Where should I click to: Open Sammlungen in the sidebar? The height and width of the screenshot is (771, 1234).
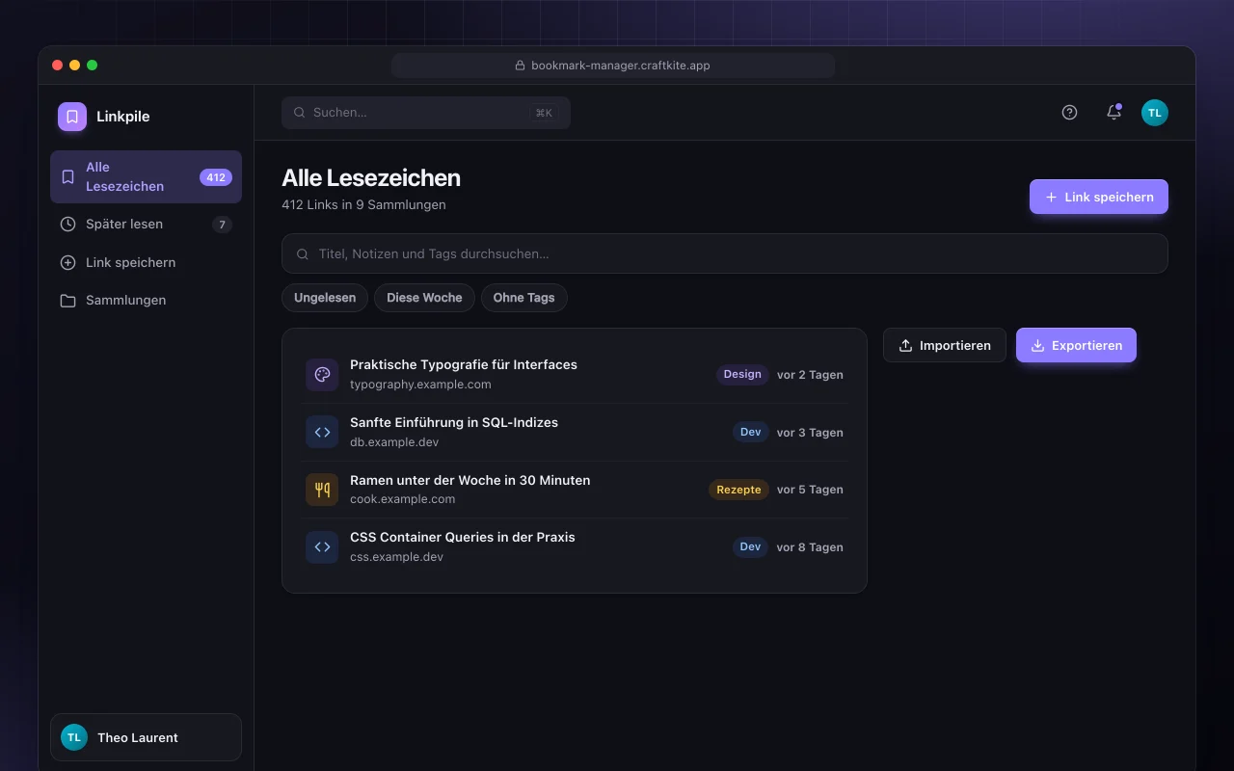coord(146,301)
